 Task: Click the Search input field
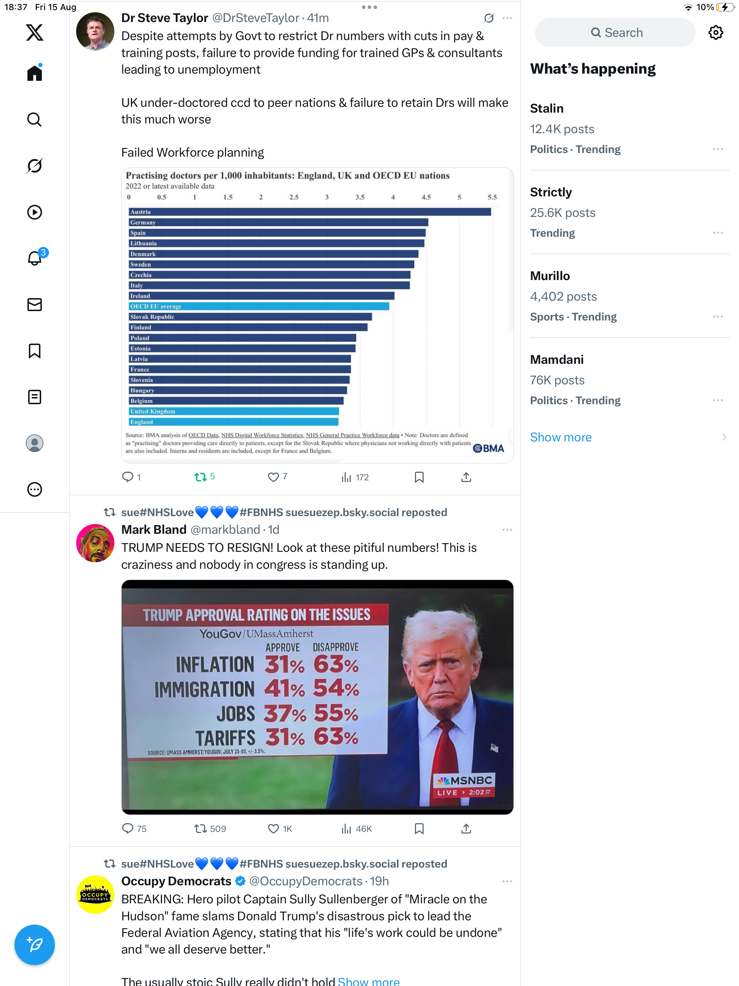pyautogui.click(x=615, y=32)
